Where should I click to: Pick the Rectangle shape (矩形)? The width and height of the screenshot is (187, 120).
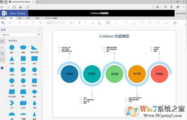tap(34, 59)
